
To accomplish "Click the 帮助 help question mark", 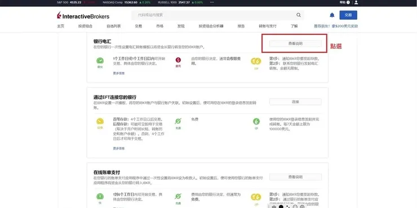I will pos(348,2).
